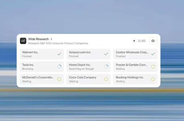Open the Coca-Cola Company card
The image size is (184, 121).
(x=89, y=79)
